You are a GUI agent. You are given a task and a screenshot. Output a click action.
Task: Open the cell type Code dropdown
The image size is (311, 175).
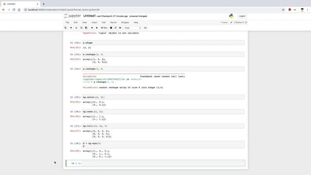pos(132,28)
